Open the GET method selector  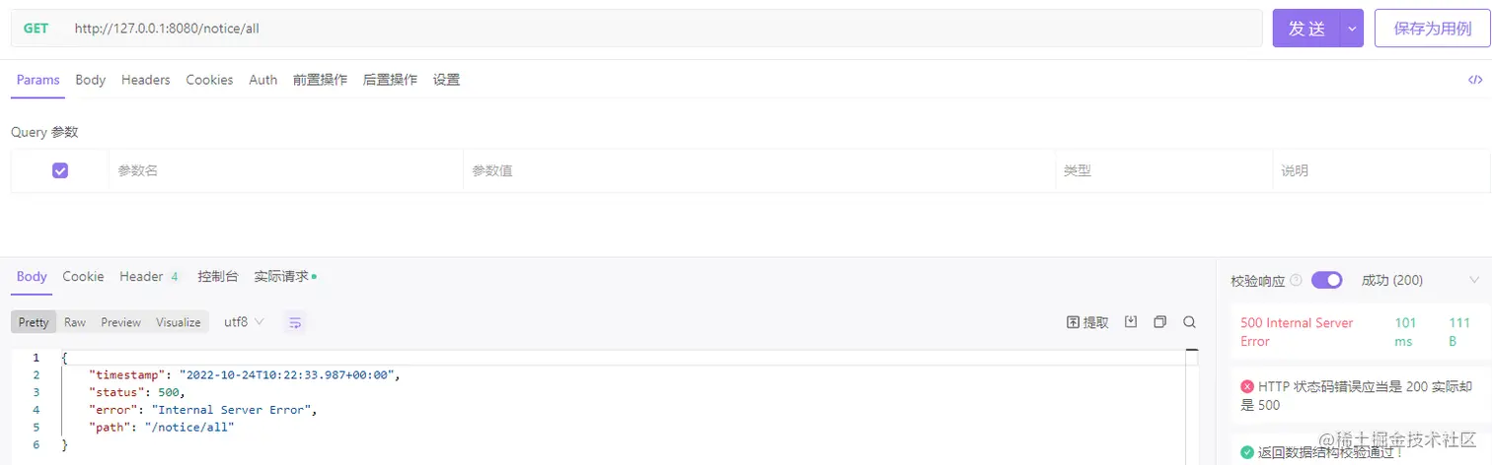(37, 29)
